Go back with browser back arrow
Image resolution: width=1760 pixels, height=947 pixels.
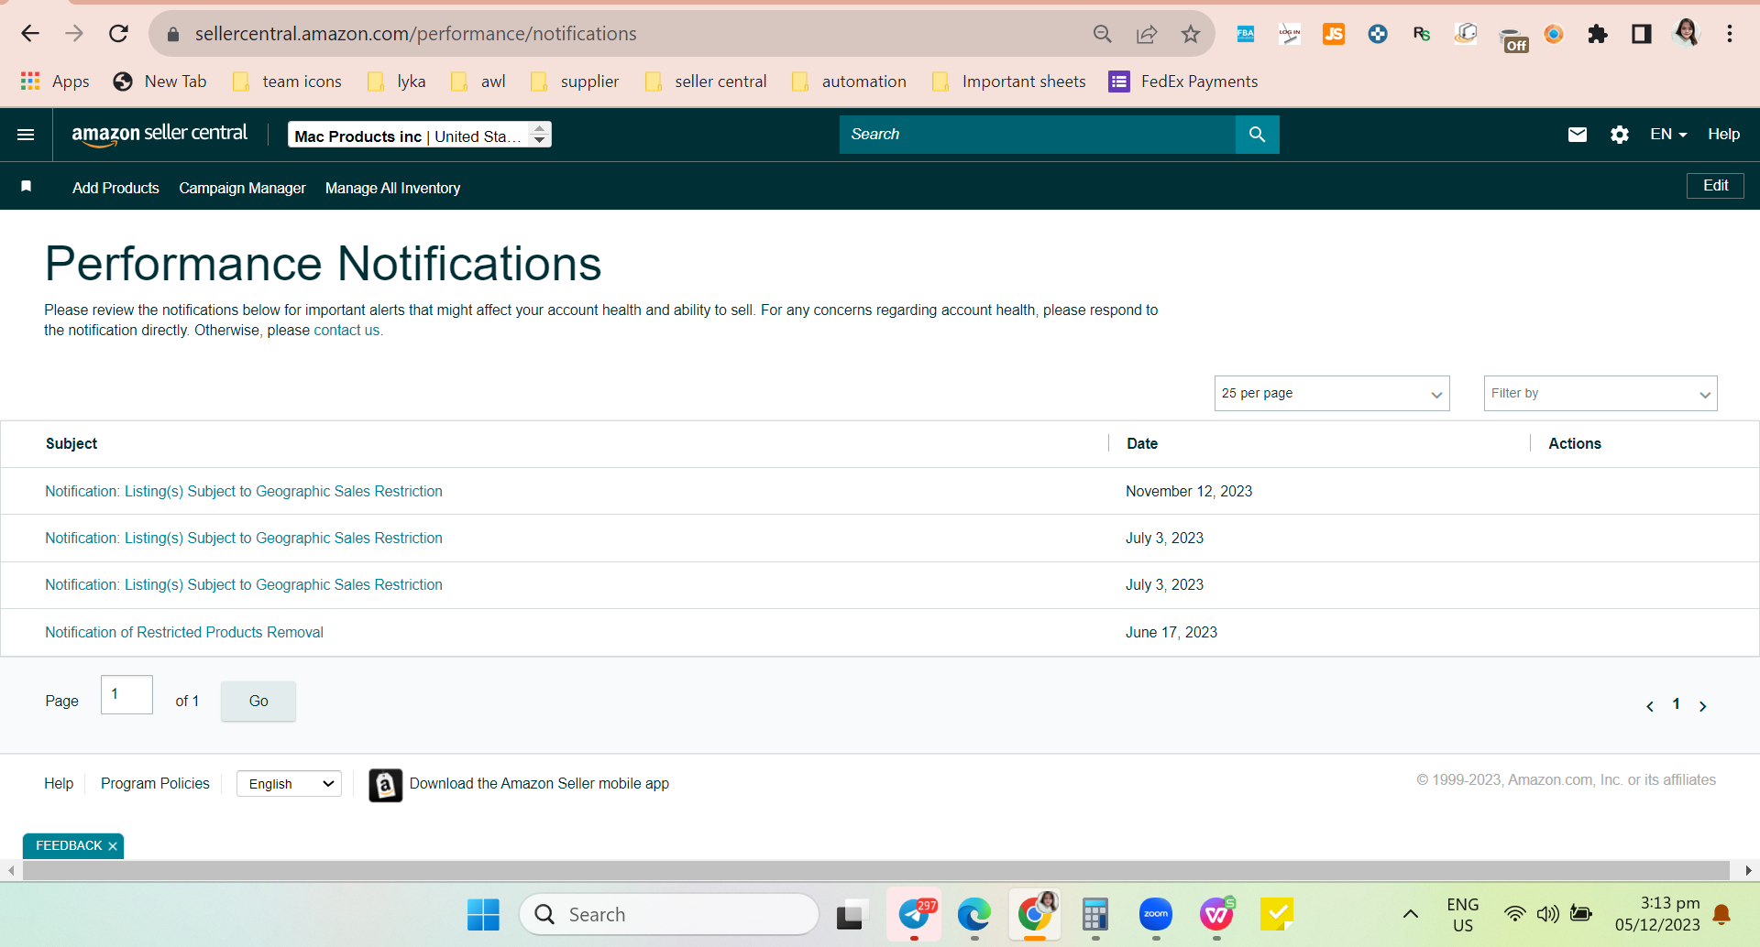pos(30,34)
